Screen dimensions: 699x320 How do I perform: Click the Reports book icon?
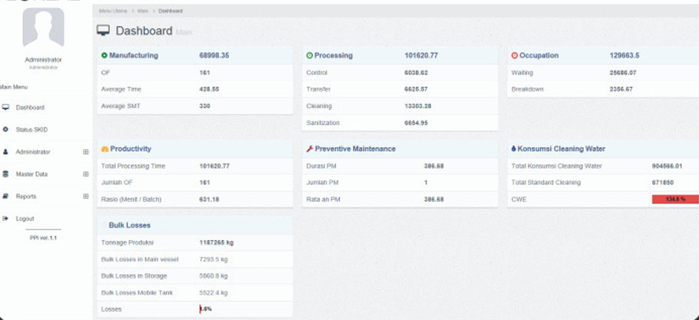pyautogui.click(x=5, y=196)
